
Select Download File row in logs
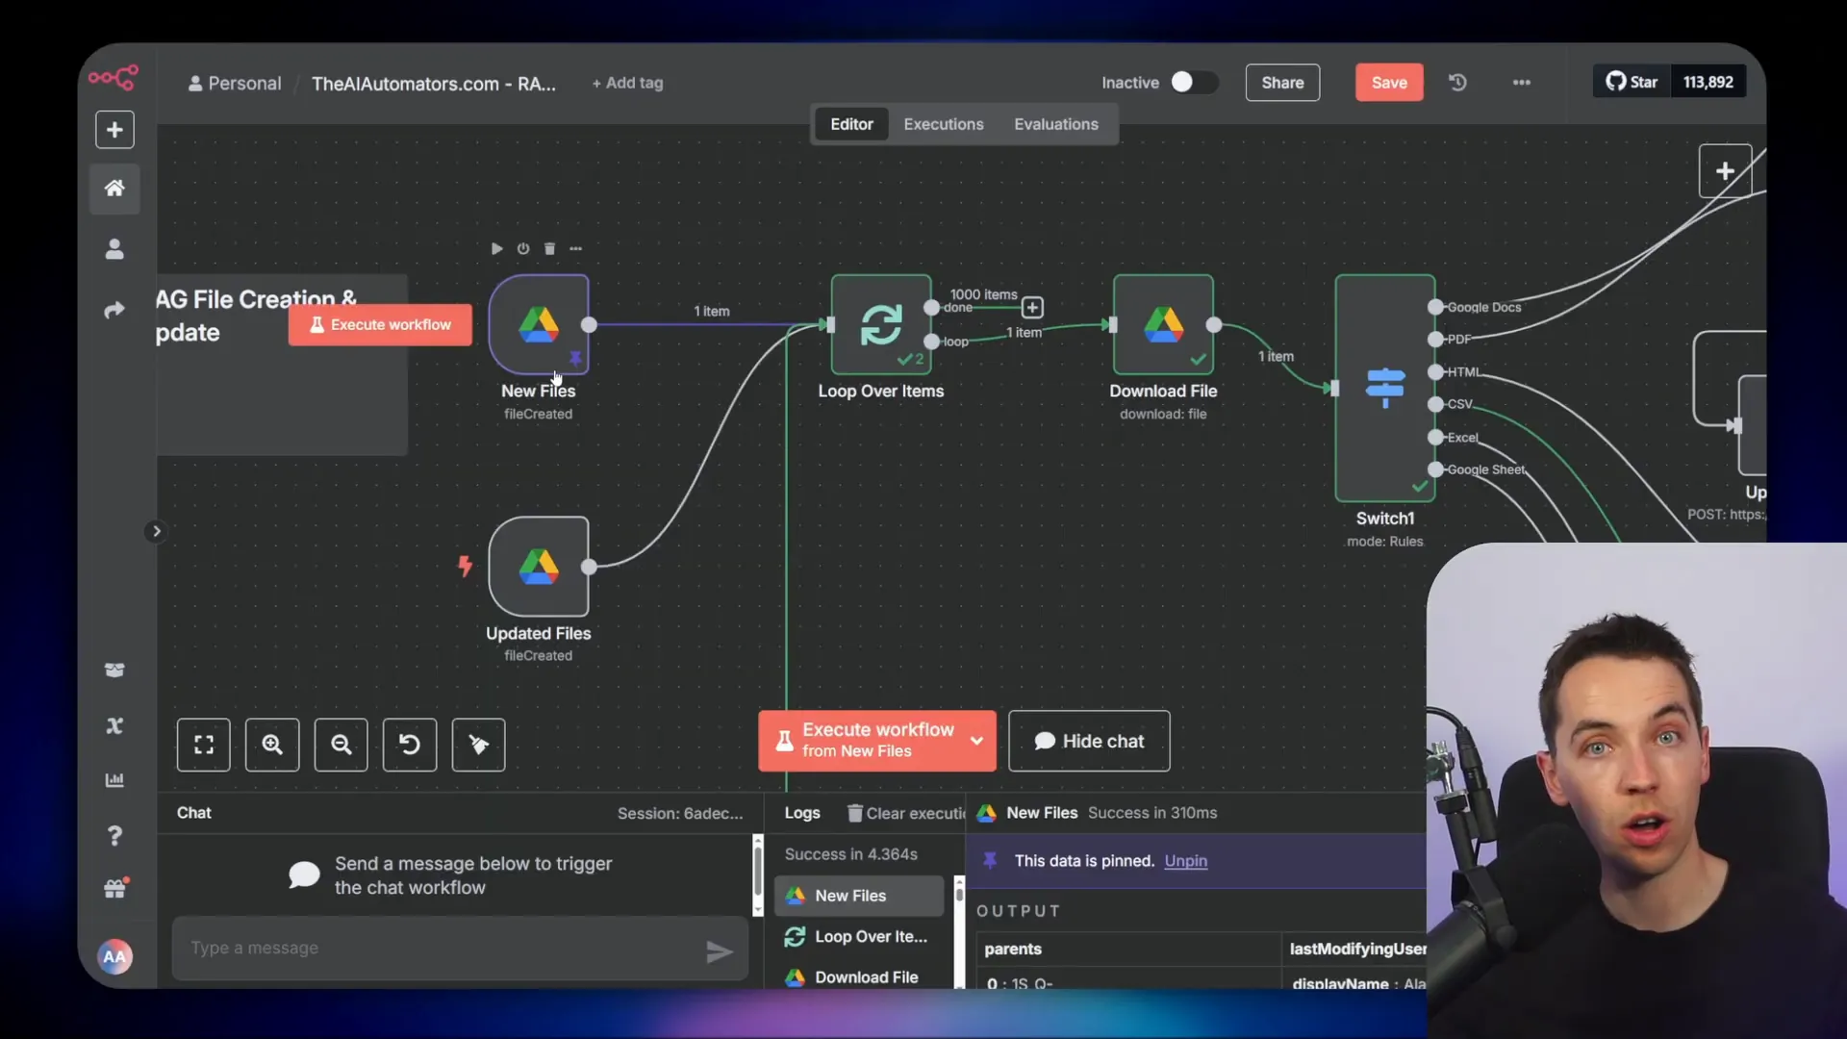pos(860,977)
